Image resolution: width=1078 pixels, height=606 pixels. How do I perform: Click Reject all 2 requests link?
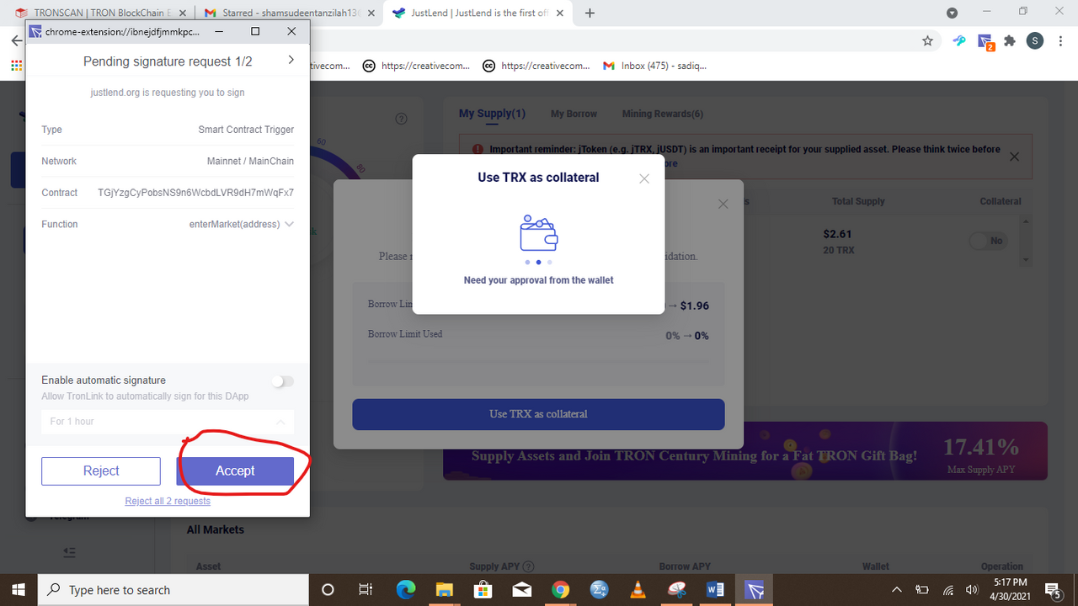tap(168, 501)
